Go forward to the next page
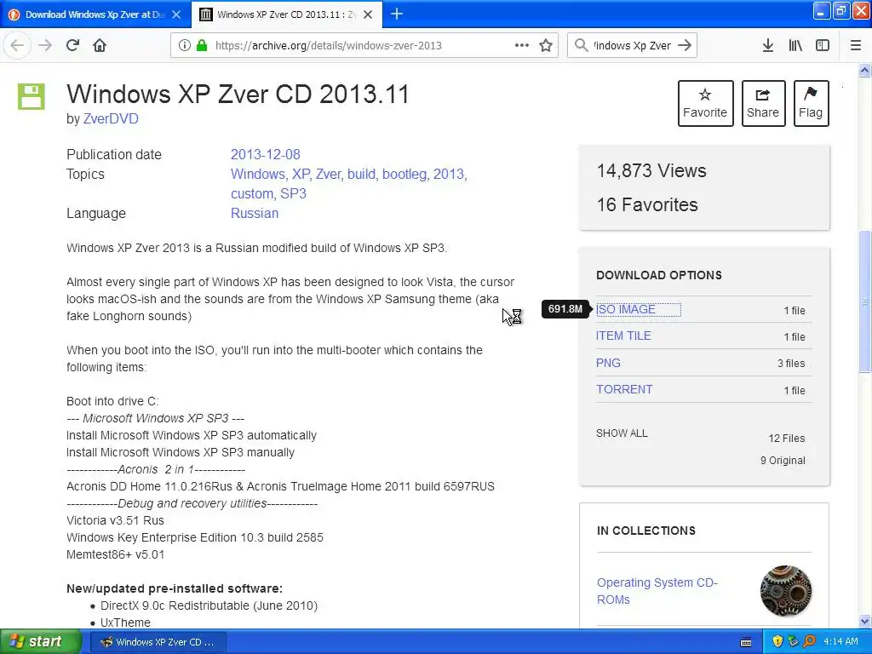Screen dimensions: 872x654 tap(45, 46)
